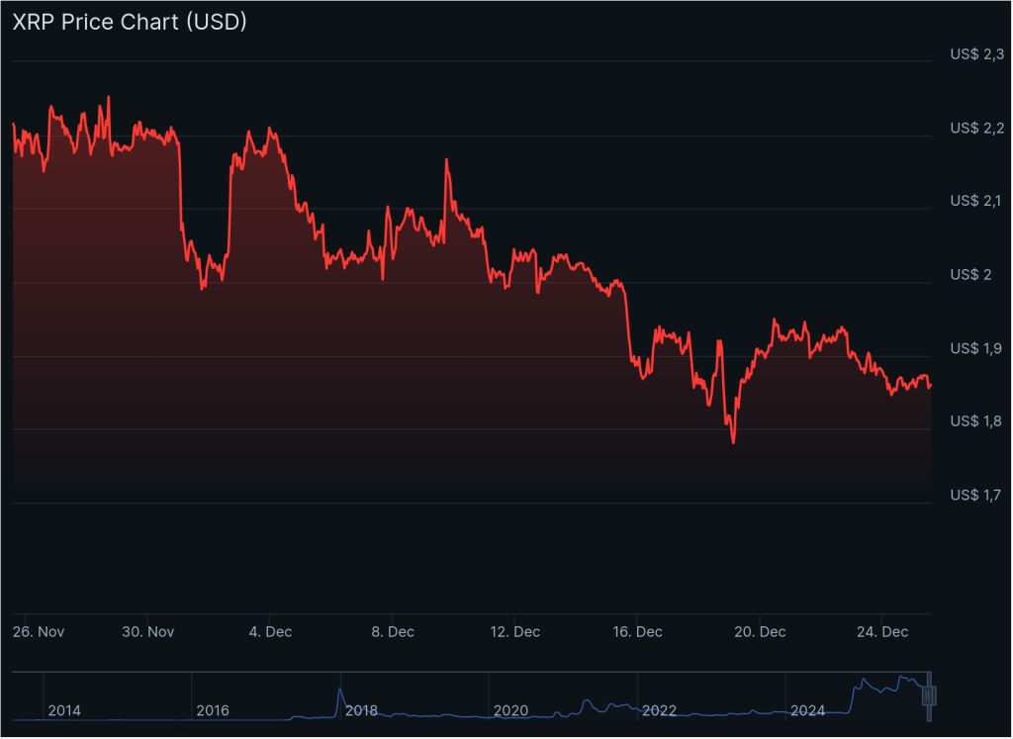Click the 'US$ 1,7' axis label
The image size is (1013, 739).
(975, 495)
